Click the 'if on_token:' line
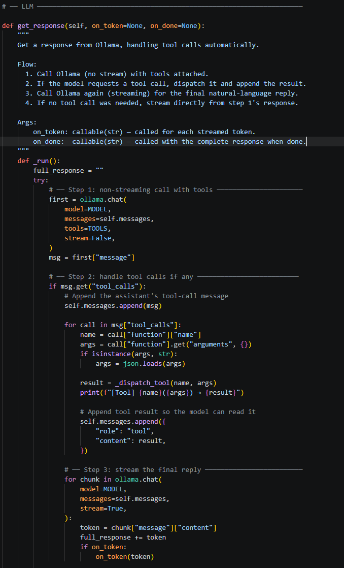This screenshot has width=344, height=568. click(x=104, y=547)
